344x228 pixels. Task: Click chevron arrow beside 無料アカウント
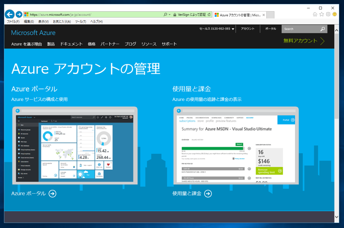(322, 41)
